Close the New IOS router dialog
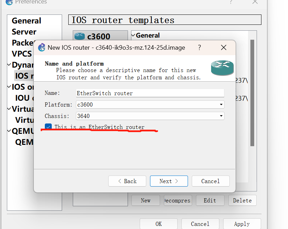The image size is (288, 229). tap(224, 48)
